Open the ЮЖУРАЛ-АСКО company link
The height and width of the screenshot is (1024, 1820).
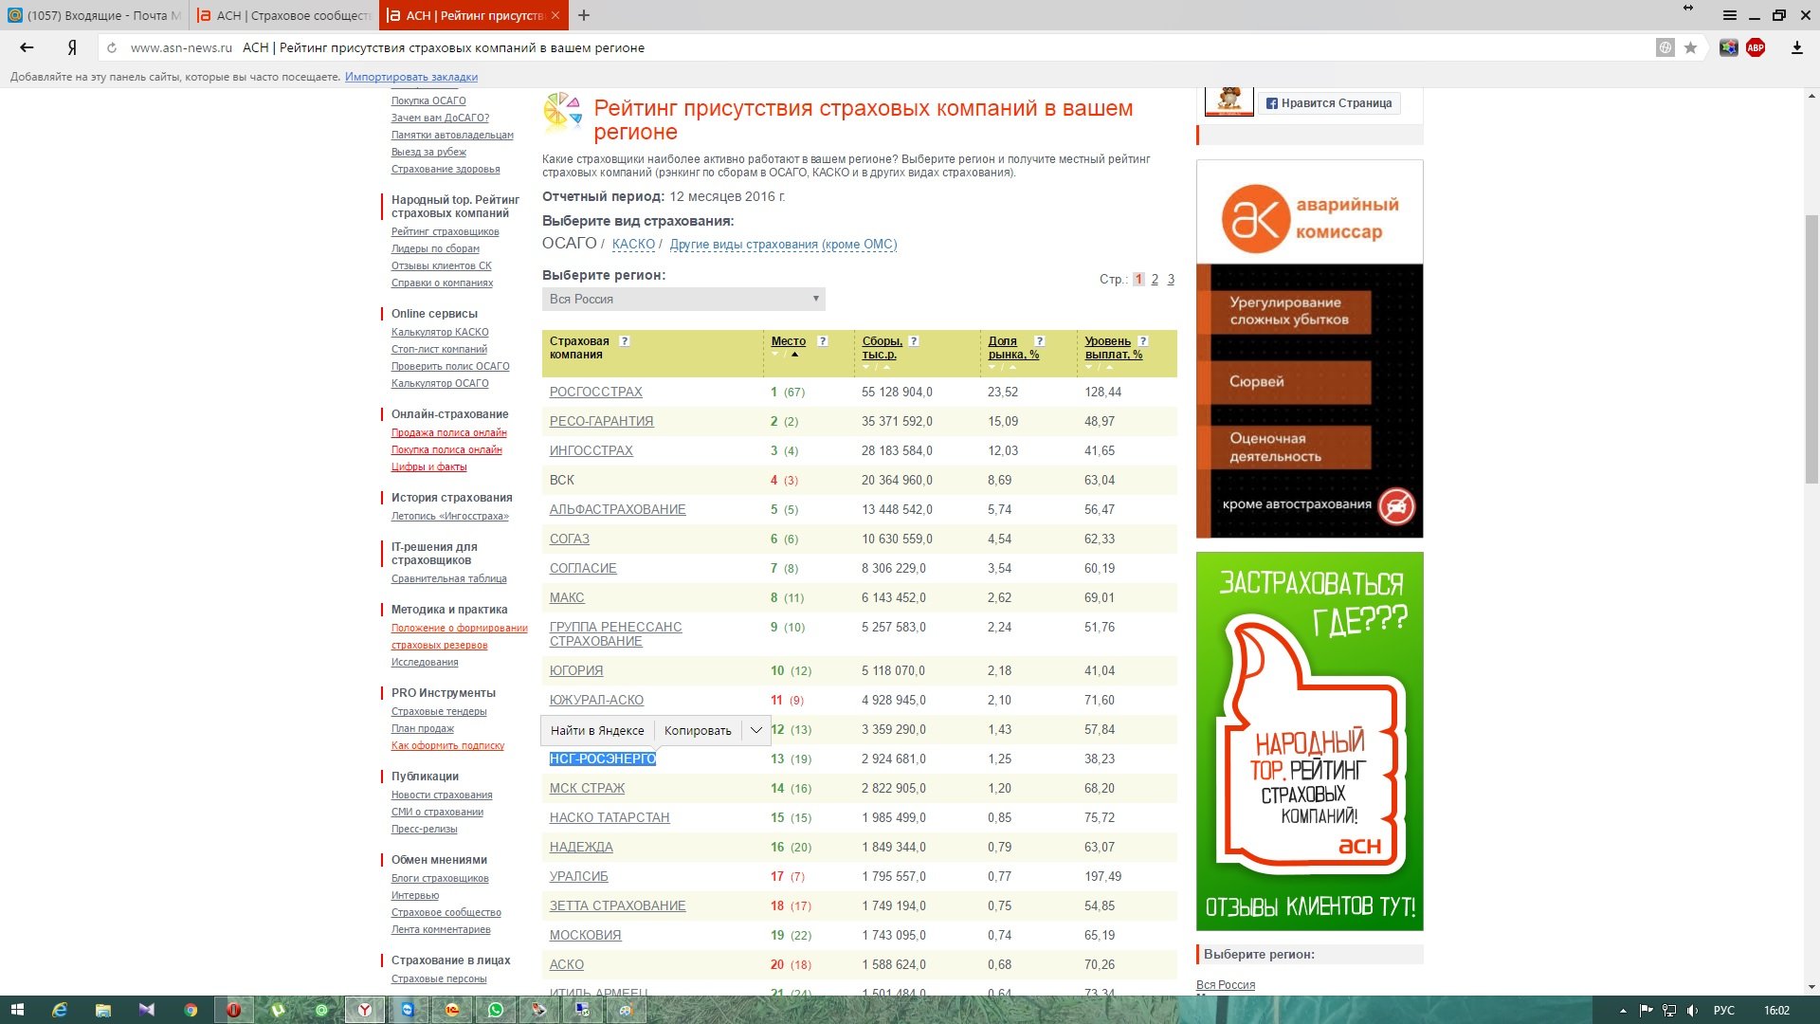point(596,700)
